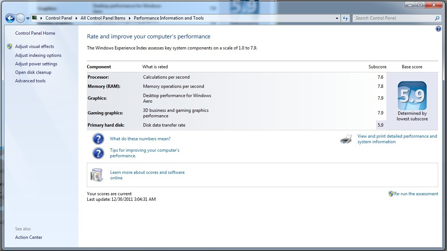Click the Base score column header

(412, 67)
